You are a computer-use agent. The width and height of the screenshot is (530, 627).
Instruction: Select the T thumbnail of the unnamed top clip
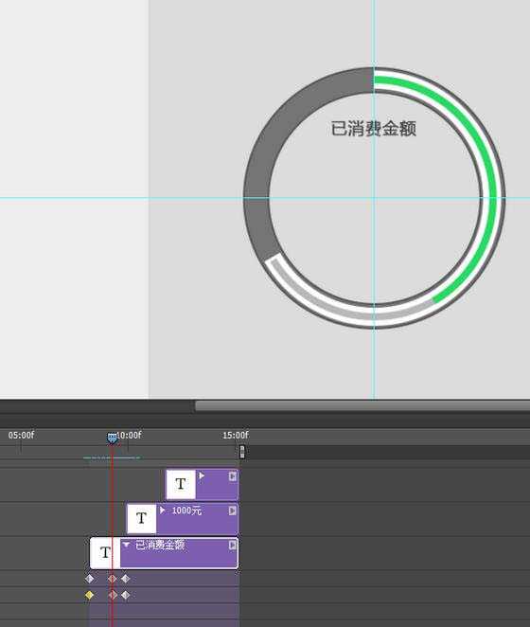point(181,484)
